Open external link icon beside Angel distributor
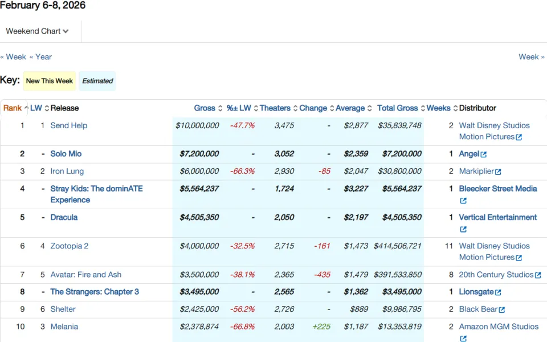Screen dimensions: 547x342 click(484, 154)
